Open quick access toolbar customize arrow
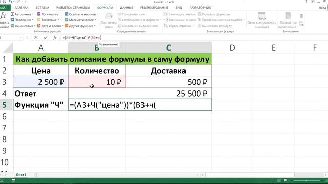The width and height of the screenshot is (328, 184). click(x=26, y=2)
